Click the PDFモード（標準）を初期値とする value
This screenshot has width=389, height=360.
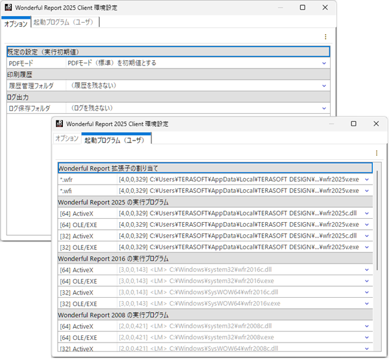pyautogui.click(x=112, y=63)
